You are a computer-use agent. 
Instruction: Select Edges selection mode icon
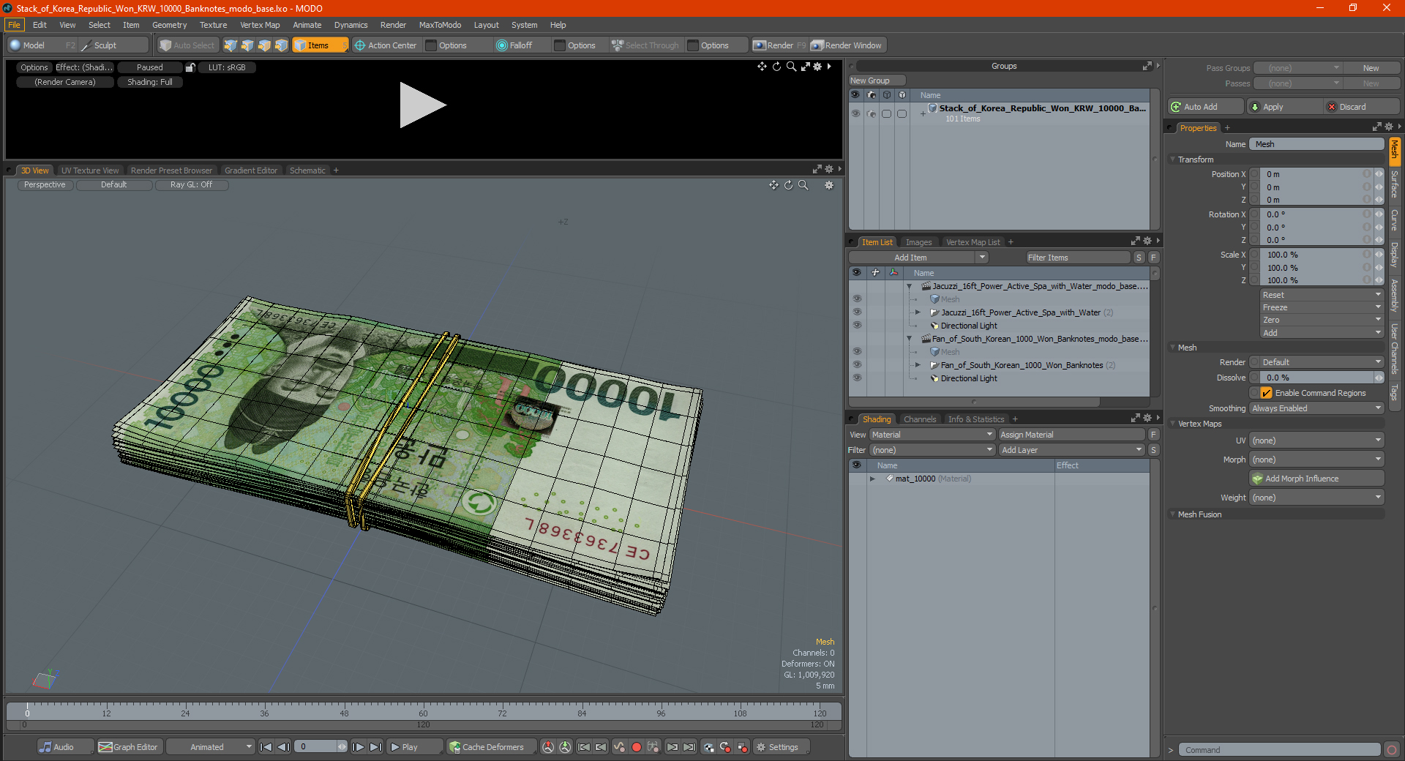pyautogui.click(x=247, y=45)
